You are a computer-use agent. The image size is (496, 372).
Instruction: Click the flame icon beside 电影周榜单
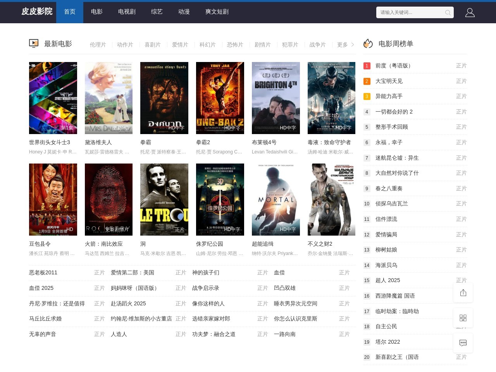pyautogui.click(x=367, y=43)
